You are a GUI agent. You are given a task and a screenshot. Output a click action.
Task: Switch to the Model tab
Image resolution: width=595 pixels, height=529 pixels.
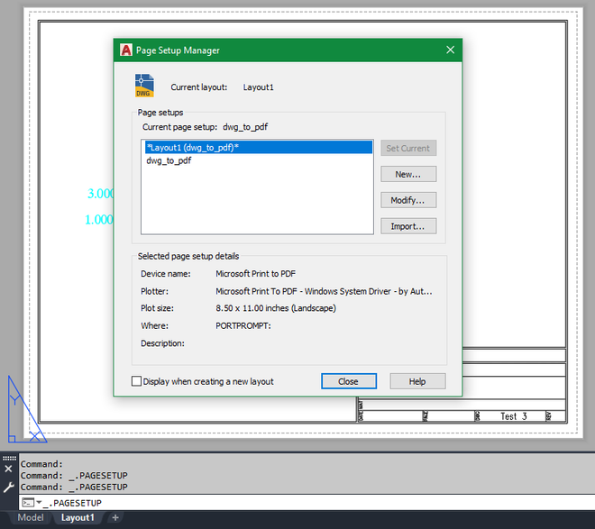pyautogui.click(x=31, y=517)
